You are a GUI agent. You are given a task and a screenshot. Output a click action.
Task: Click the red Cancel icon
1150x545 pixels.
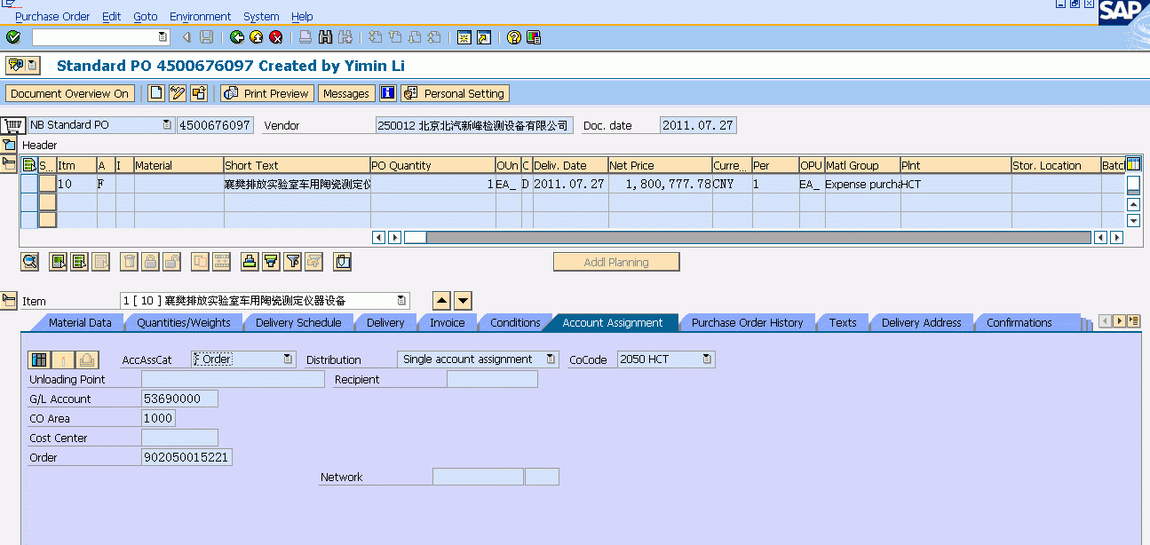(276, 37)
